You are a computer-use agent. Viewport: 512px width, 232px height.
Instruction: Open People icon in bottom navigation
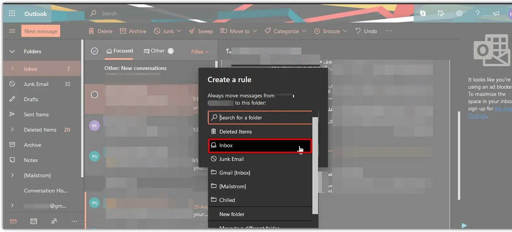pyautogui.click(x=54, y=221)
